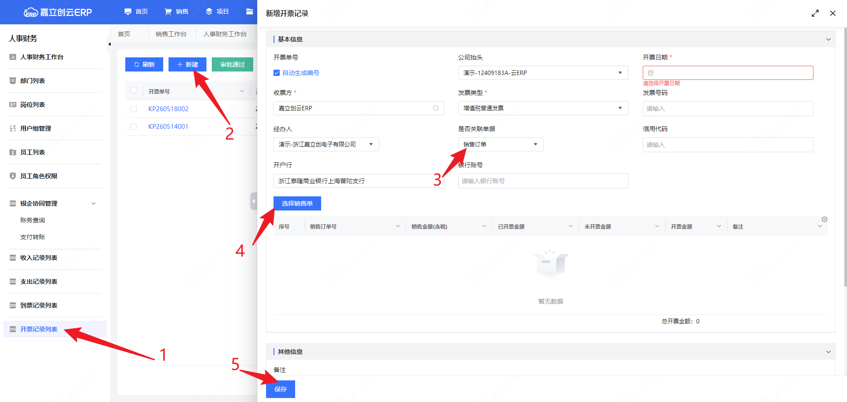Tick the select-all checkbox in table header
Image resolution: width=847 pixels, height=402 pixels.
pyautogui.click(x=134, y=90)
